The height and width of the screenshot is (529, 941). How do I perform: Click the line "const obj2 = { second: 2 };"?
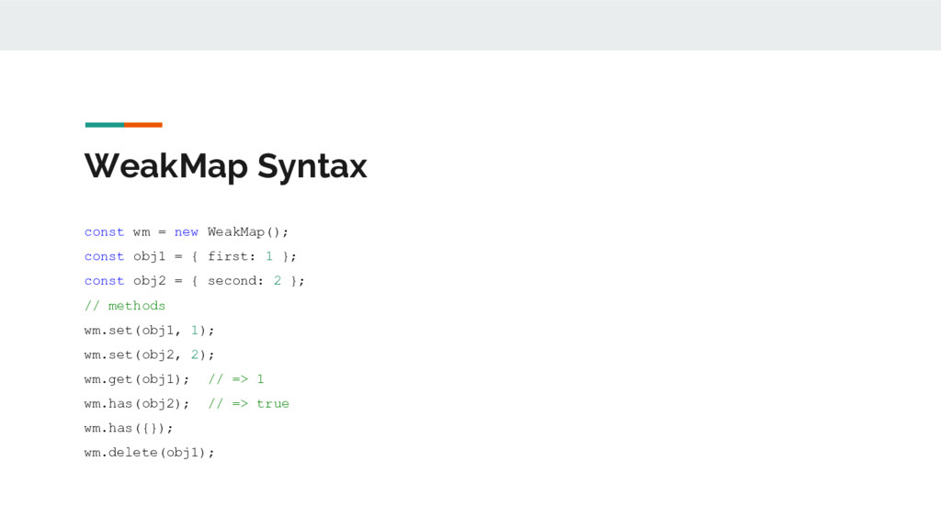(195, 281)
